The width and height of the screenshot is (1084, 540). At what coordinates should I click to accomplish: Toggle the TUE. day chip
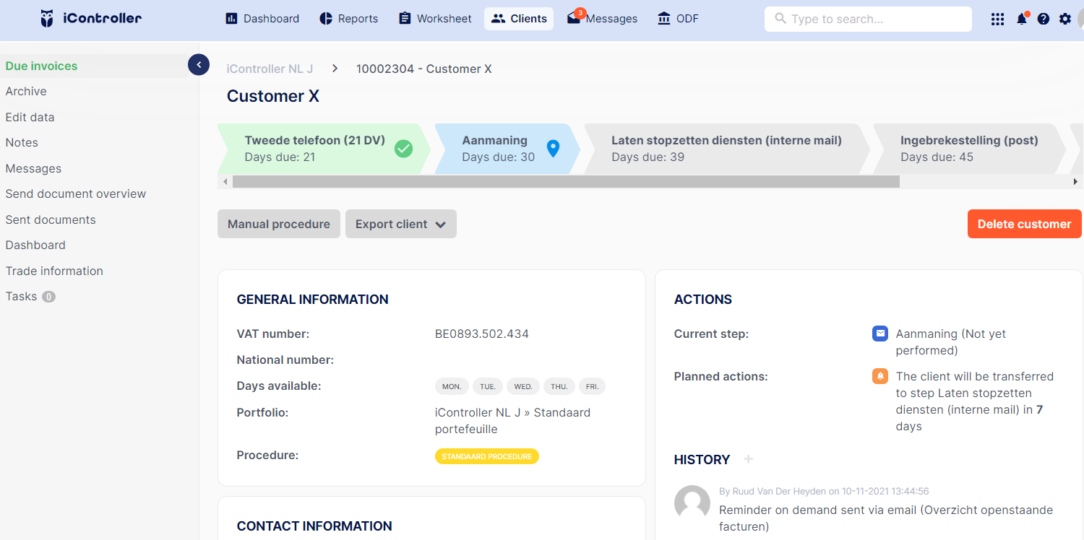point(488,386)
